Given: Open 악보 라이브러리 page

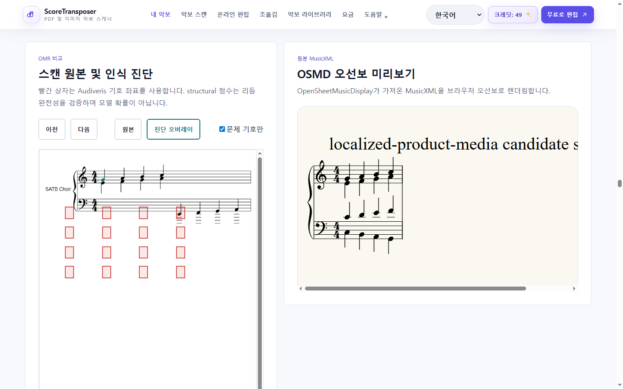Looking at the screenshot, I should [310, 14].
